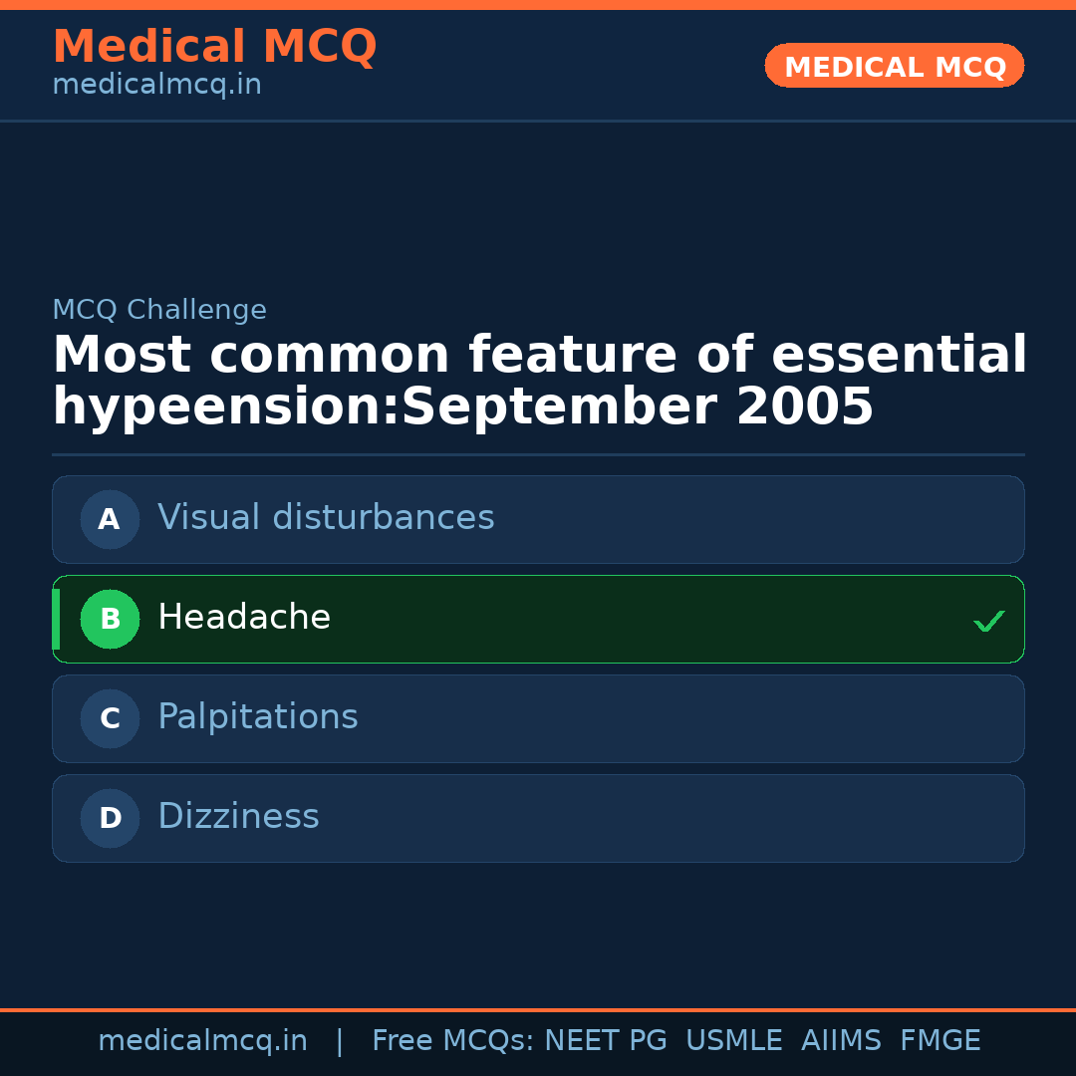This screenshot has width=1076, height=1076.
Task: Click the green checkmark on Headache
Action: point(988,621)
